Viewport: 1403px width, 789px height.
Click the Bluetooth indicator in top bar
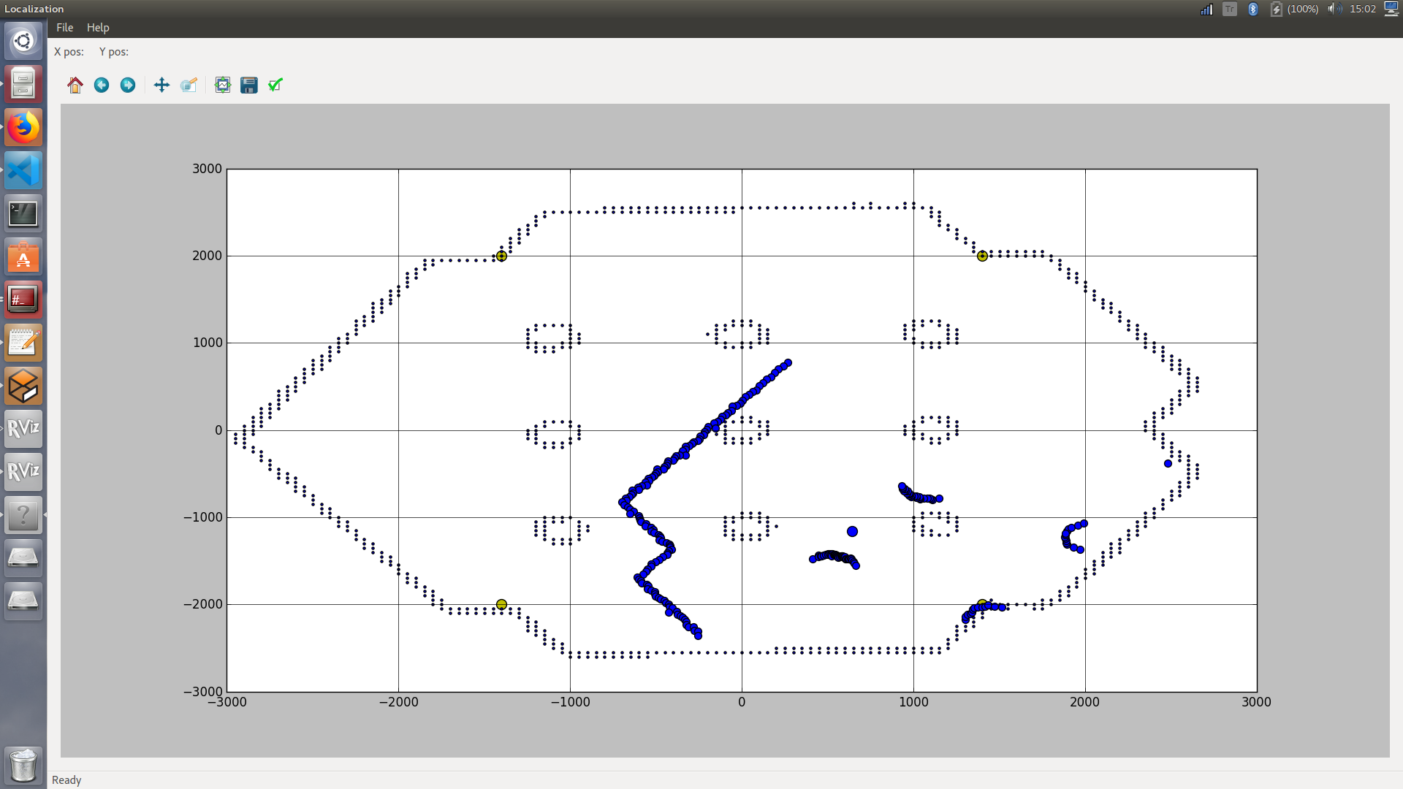pos(1252,9)
